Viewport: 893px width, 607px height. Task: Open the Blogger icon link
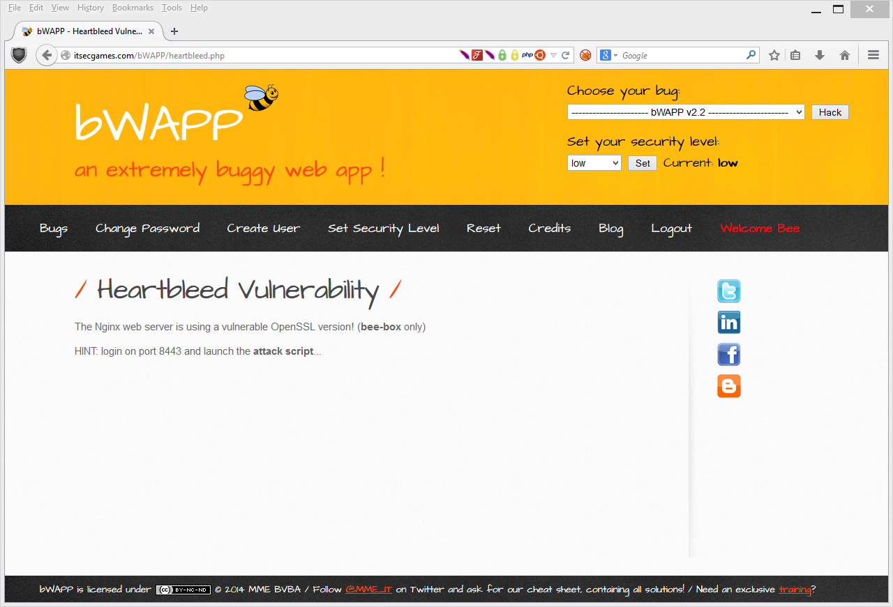pyautogui.click(x=728, y=386)
